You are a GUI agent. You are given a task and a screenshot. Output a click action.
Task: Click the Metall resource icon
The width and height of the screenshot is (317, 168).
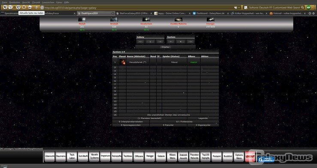point(82,20)
